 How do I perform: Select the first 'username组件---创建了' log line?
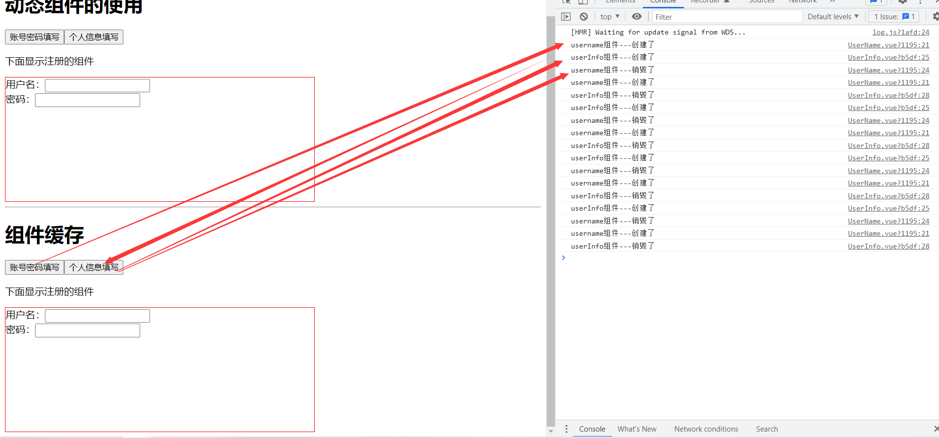[612, 45]
